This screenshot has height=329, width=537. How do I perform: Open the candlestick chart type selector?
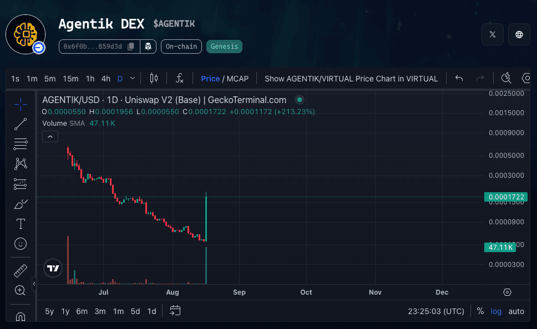tap(154, 79)
